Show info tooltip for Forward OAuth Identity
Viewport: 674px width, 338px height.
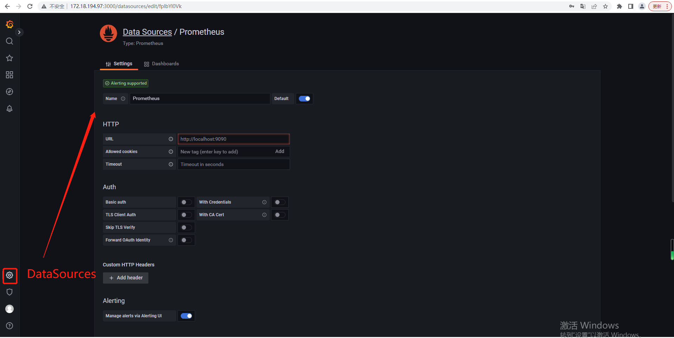tap(171, 240)
